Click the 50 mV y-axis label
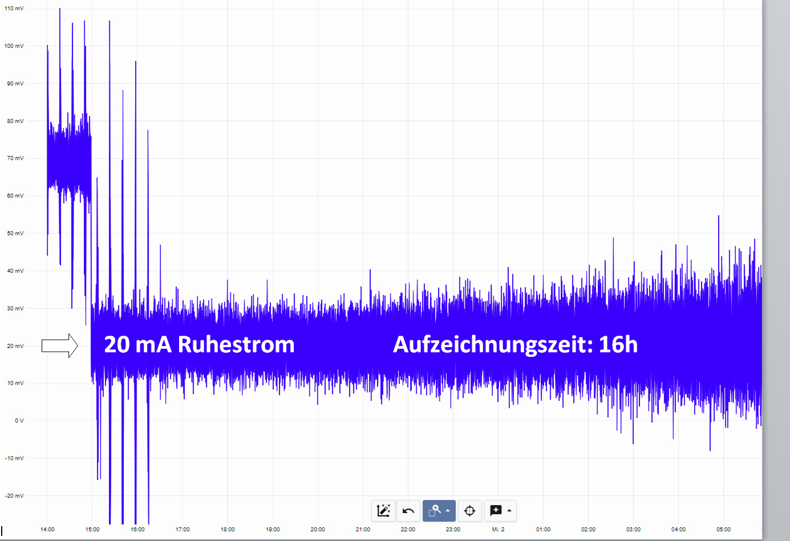The height and width of the screenshot is (541, 790). [x=15, y=233]
